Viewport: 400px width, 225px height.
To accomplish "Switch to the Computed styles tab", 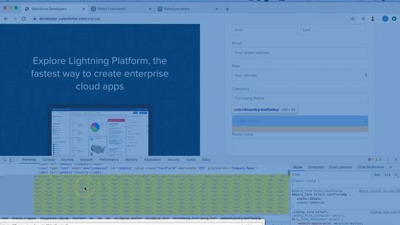I will coord(316,167).
